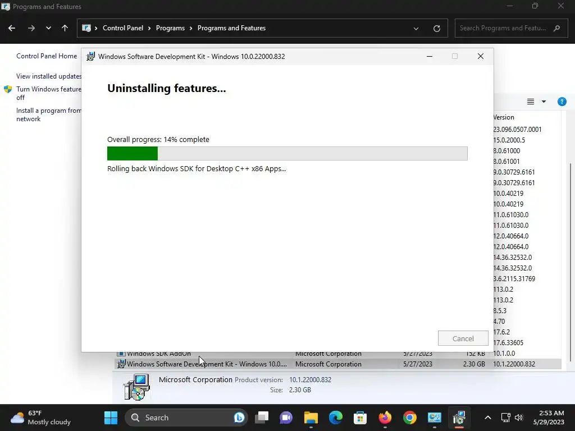Viewport: 575px width, 431px height.
Task: Expand the chevron after Programs breadcrumb
Action: pos(191,28)
